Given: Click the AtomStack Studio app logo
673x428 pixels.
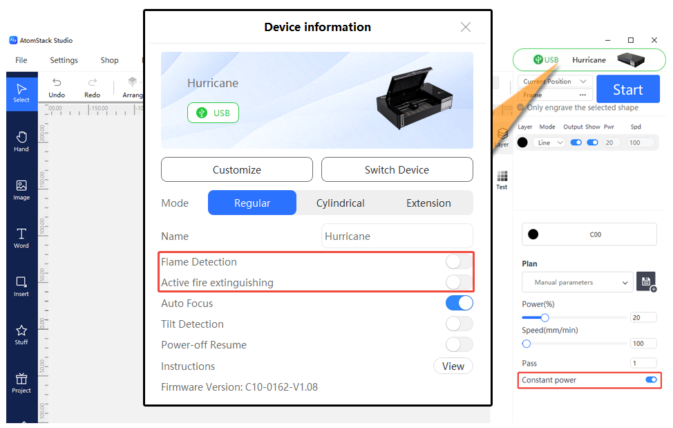Looking at the screenshot, I should tap(13, 40).
